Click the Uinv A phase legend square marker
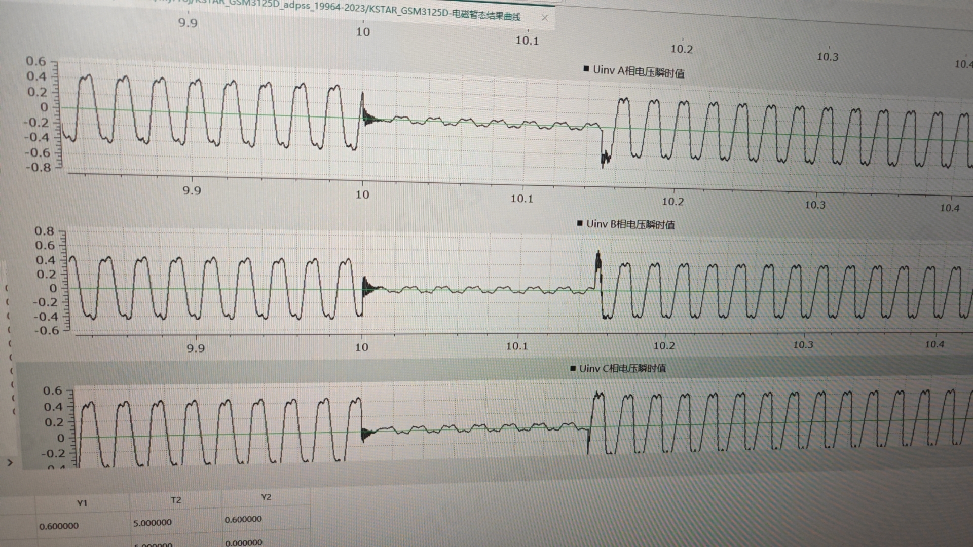Image resolution: width=973 pixels, height=547 pixels. point(586,69)
